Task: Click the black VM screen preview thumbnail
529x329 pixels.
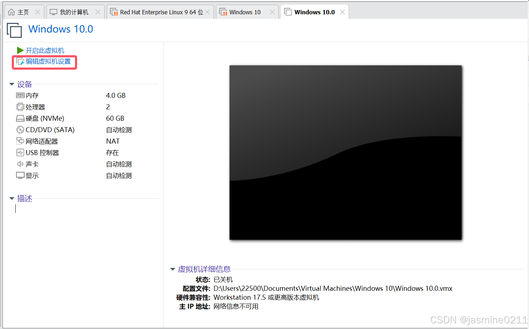Action: point(346,153)
